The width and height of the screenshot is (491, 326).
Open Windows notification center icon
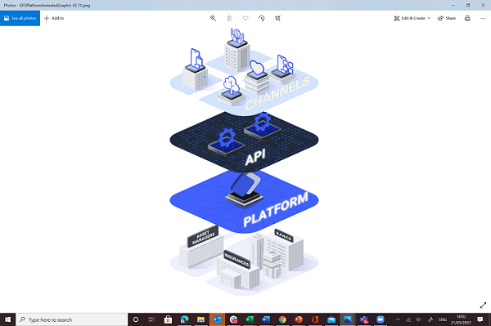tap(480, 319)
